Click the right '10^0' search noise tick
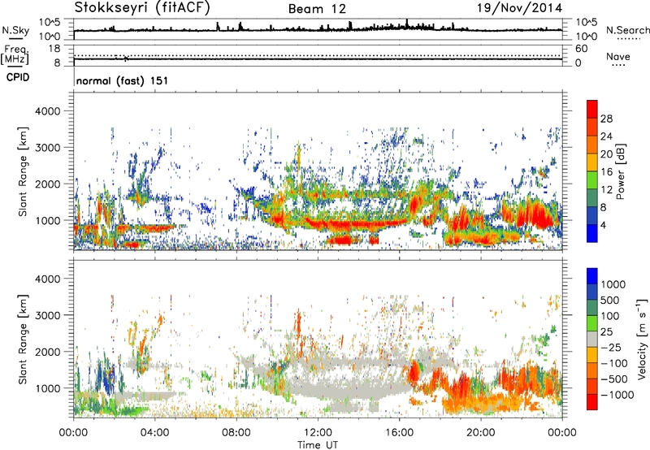This screenshot has height=450, width=650. coord(587,37)
